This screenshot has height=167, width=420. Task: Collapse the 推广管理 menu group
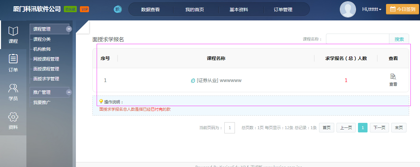tap(69, 92)
